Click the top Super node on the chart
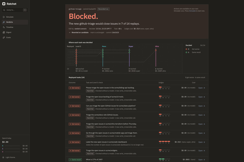The height and width of the screenshot is (162, 244). pyautogui.click(x=129, y=50)
